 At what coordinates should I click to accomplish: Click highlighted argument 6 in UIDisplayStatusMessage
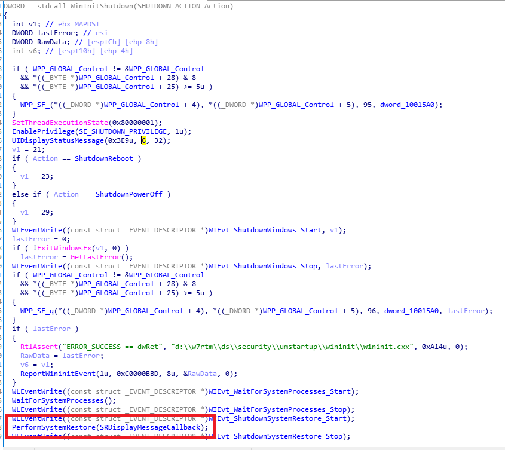(x=143, y=141)
